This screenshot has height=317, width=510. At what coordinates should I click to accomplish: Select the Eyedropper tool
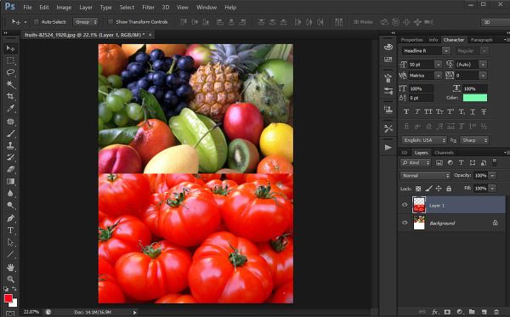click(10, 109)
